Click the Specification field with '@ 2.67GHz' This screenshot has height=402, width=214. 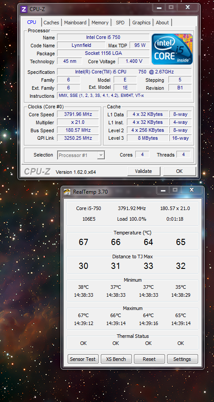[x=124, y=72]
